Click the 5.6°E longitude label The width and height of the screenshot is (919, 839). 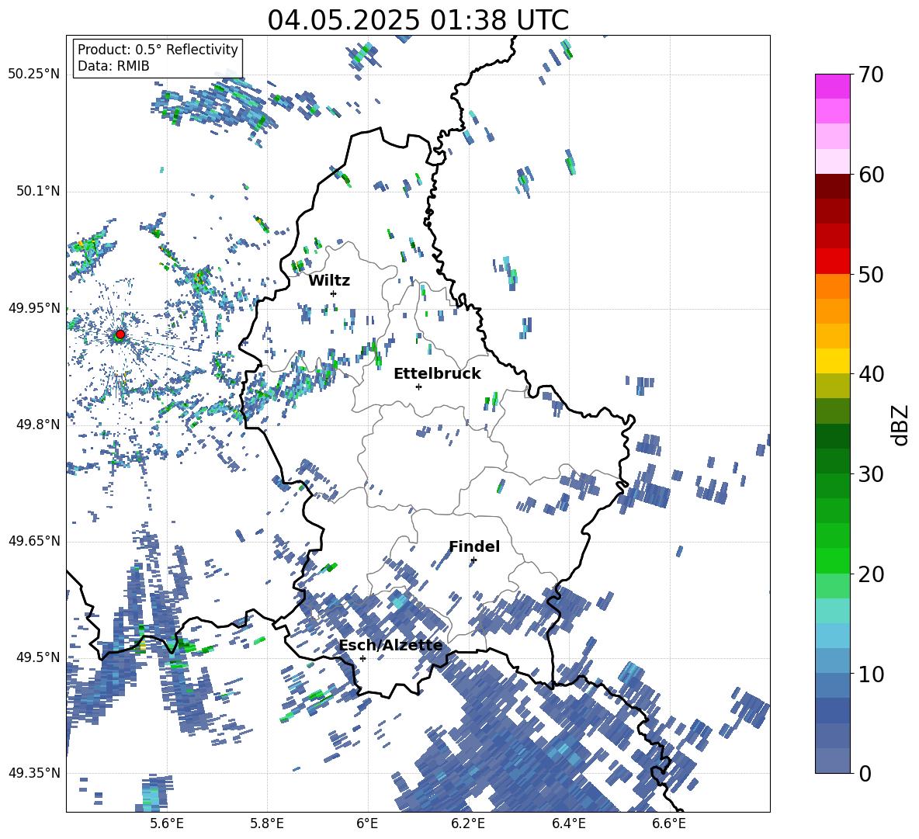tap(167, 823)
